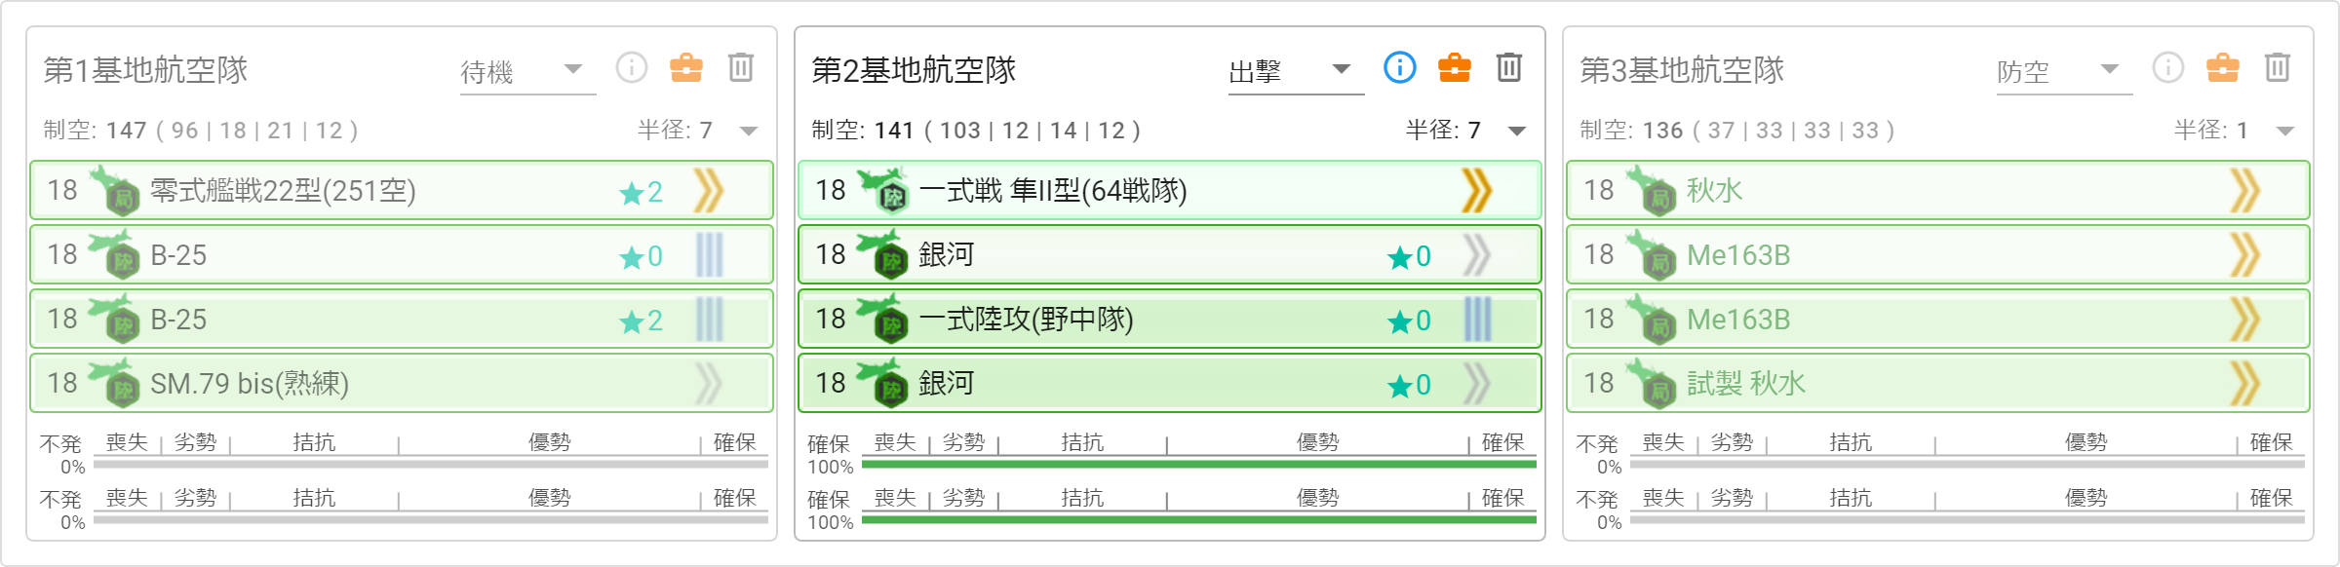Open the 出撃 mode dropdown for base 2
Screen dimensions: 2340x567
(x=1296, y=72)
